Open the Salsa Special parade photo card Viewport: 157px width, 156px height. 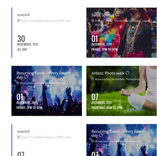tap(121, 33)
